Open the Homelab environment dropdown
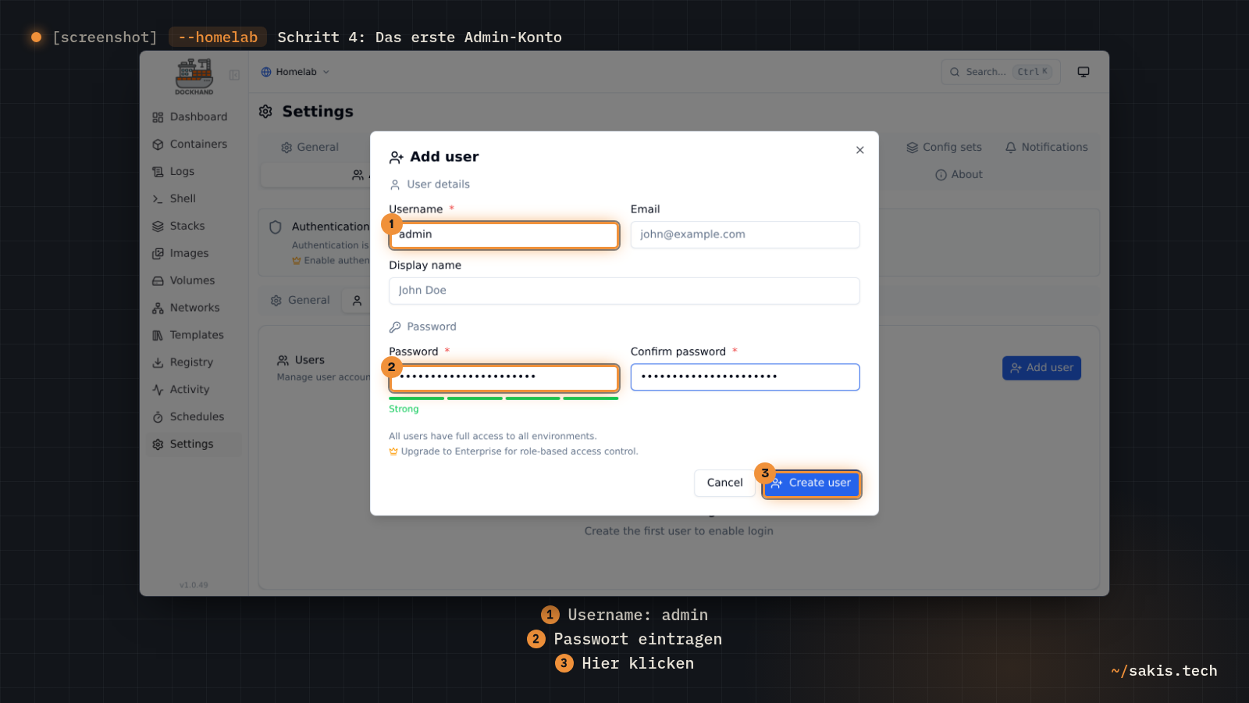1249x703 pixels. 295,72
